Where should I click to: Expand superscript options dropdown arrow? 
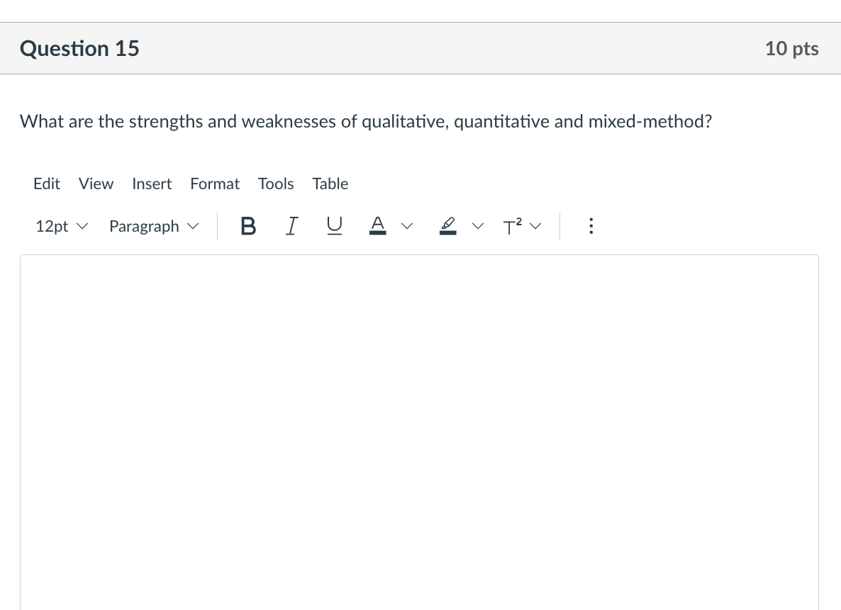(x=535, y=226)
